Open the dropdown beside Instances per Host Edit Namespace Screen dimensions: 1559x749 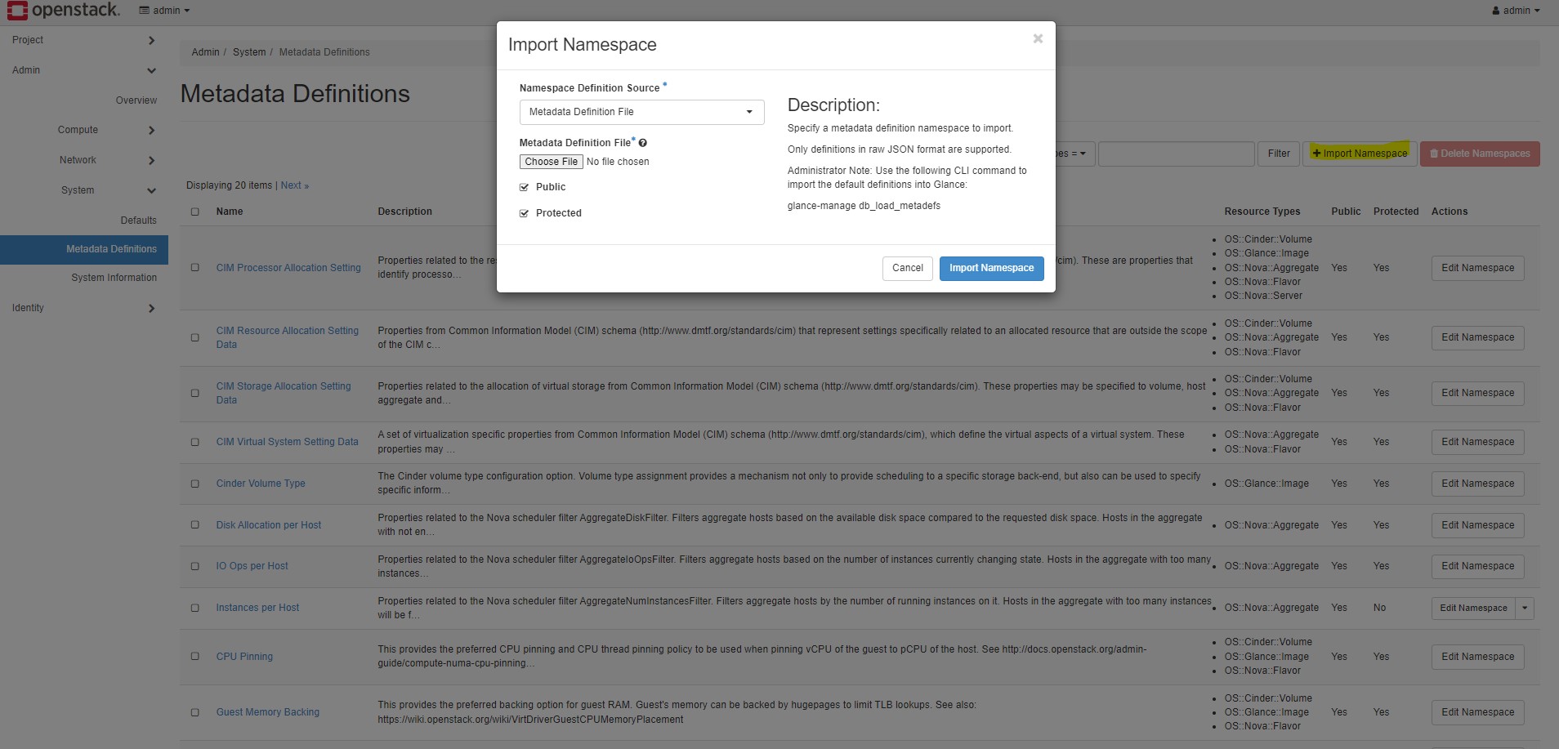(x=1525, y=608)
